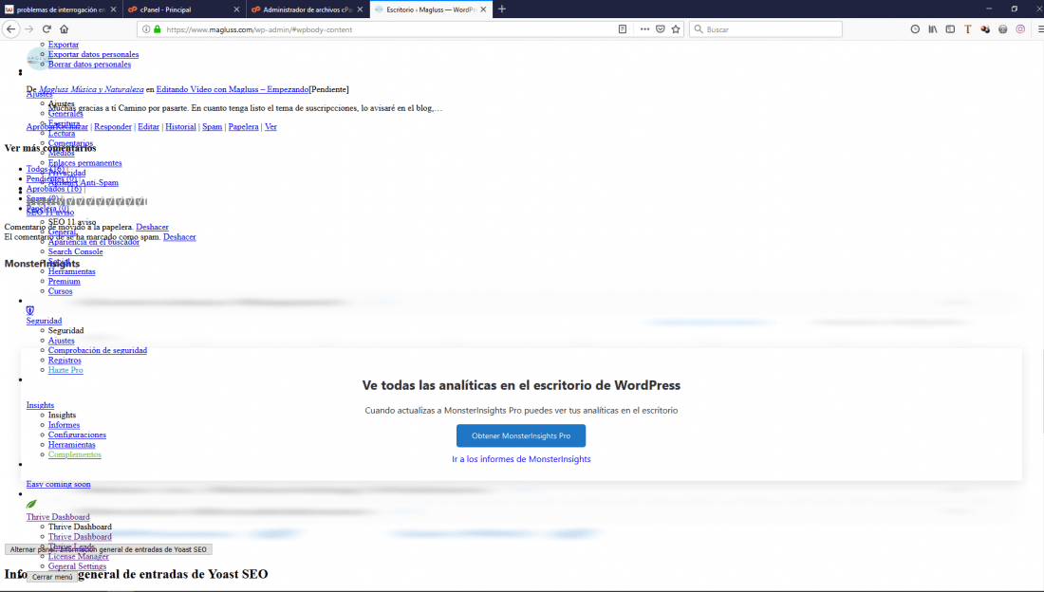This screenshot has height=592, width=1044.
Task: Click the forward navigation arrow
Action: [28, 29]
